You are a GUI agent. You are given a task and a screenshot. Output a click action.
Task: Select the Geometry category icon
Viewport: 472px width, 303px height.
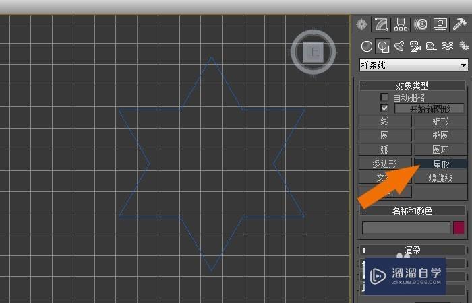click(367, 46)
